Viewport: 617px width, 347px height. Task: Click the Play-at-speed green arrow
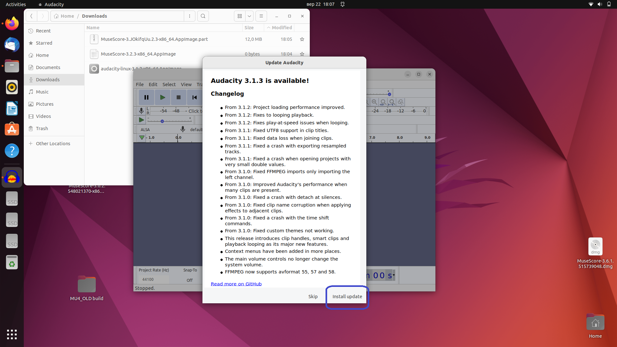(141, 120)
